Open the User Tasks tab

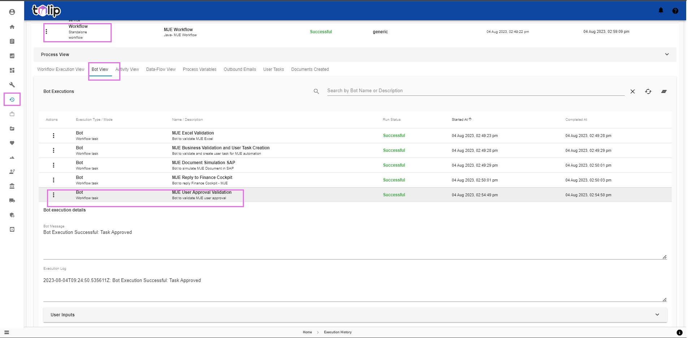(274, 69)
